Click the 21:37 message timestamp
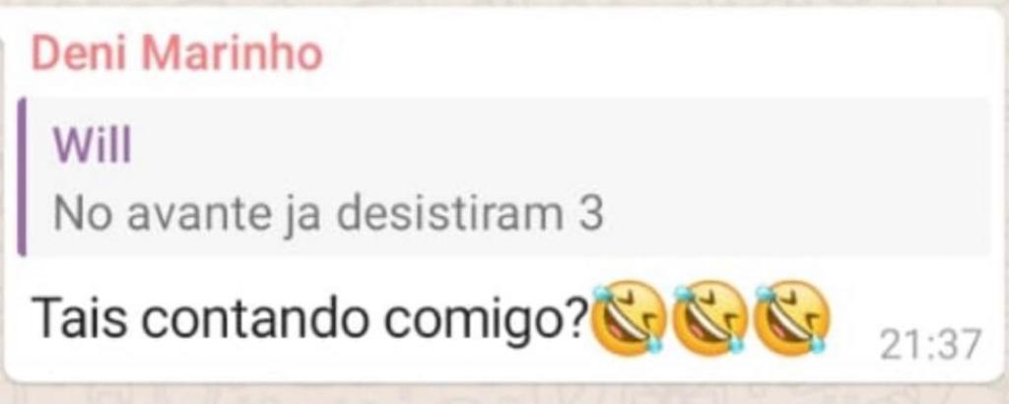The height and width of the screenshot is (404, 1009). (x=930, y=345)
